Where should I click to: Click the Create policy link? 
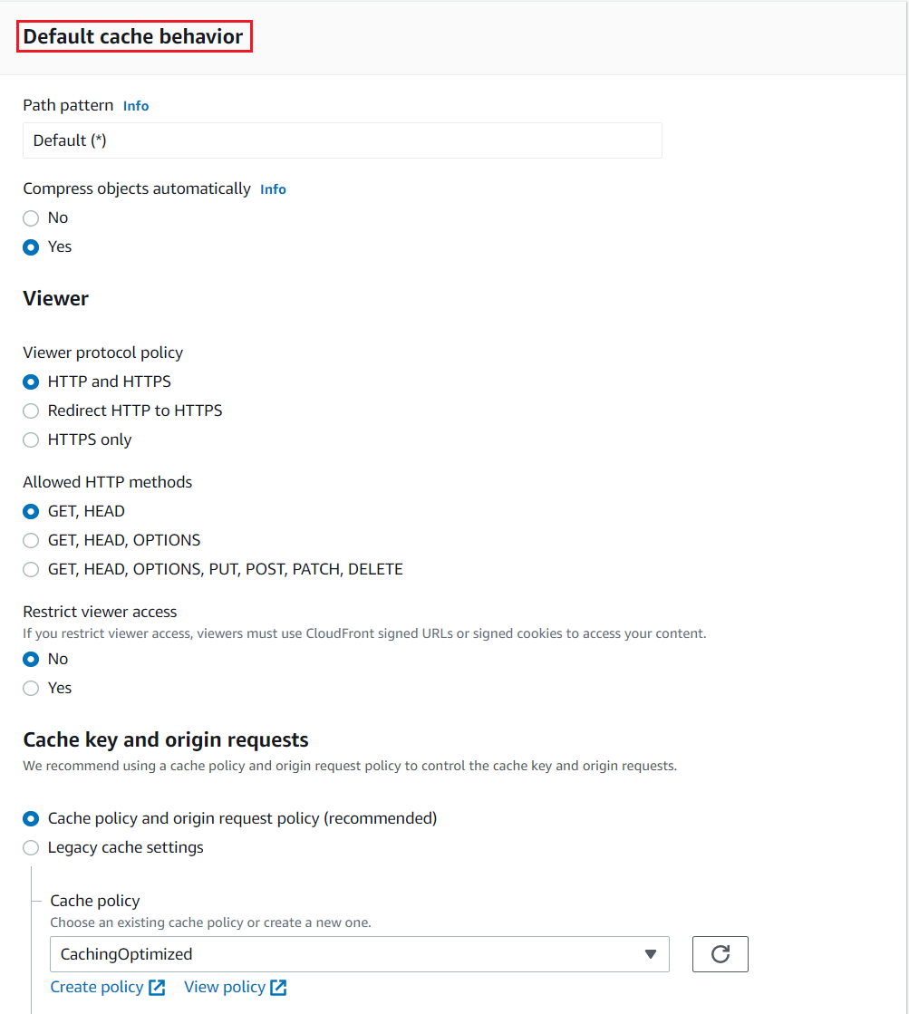(97, 987)
